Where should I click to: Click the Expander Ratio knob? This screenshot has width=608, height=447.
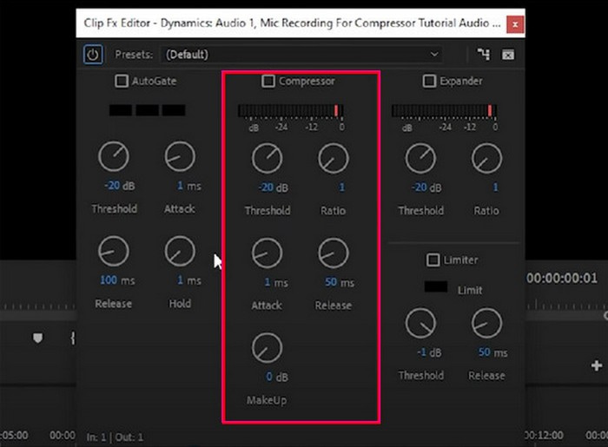(486, 158)
